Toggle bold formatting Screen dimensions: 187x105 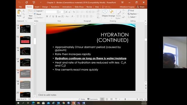(47, 16)
